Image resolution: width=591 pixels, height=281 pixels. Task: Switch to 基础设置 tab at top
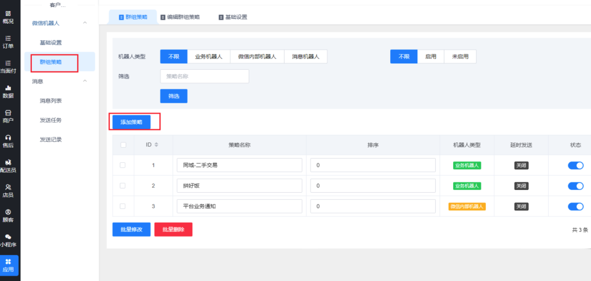[233, 17]
